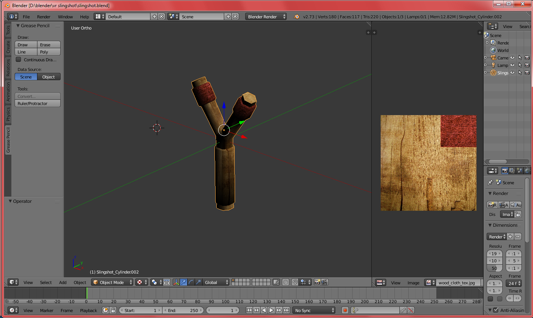Toggle the 3D manipulator axes icon
Image resolution: width=533 pixels, height=318 pixels.
pos(176,283)
